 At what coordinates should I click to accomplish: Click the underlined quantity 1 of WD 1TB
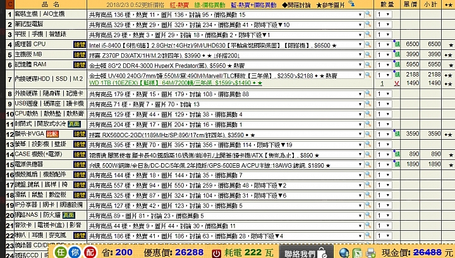pyautogui.click(x=382, y=83)
